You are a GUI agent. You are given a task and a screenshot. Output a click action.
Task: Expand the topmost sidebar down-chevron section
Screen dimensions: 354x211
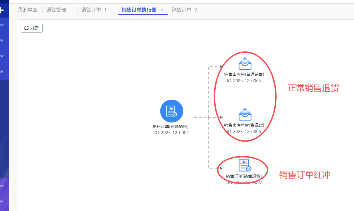pyautogui.click(x=2, y=25)
